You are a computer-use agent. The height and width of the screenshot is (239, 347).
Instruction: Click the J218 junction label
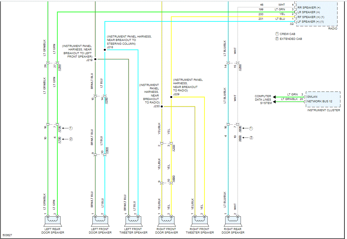tap(110, 47)
